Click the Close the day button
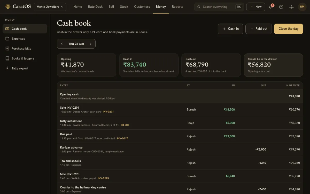The height and width of the screenshot is (194, 310). 289,29
